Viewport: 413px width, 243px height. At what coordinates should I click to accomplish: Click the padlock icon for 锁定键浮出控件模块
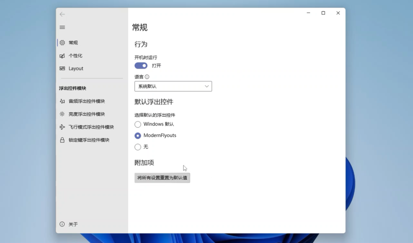62,140
